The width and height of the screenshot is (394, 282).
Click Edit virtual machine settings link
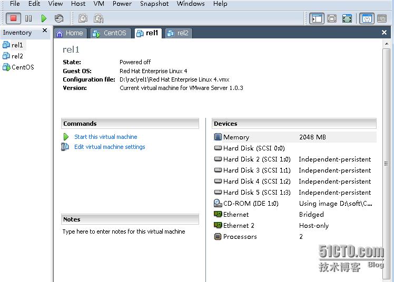click(110, 147)
